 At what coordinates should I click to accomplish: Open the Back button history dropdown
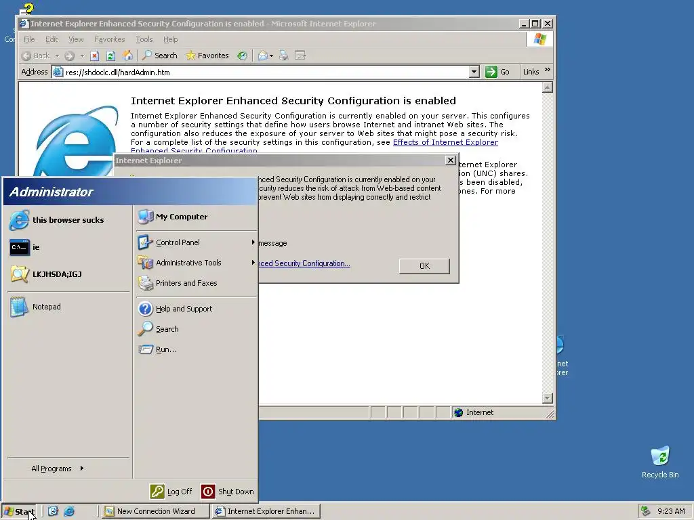pyautogui.click(x=57, y=56)
